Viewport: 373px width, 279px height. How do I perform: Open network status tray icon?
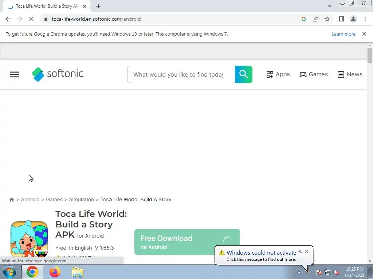327,272
